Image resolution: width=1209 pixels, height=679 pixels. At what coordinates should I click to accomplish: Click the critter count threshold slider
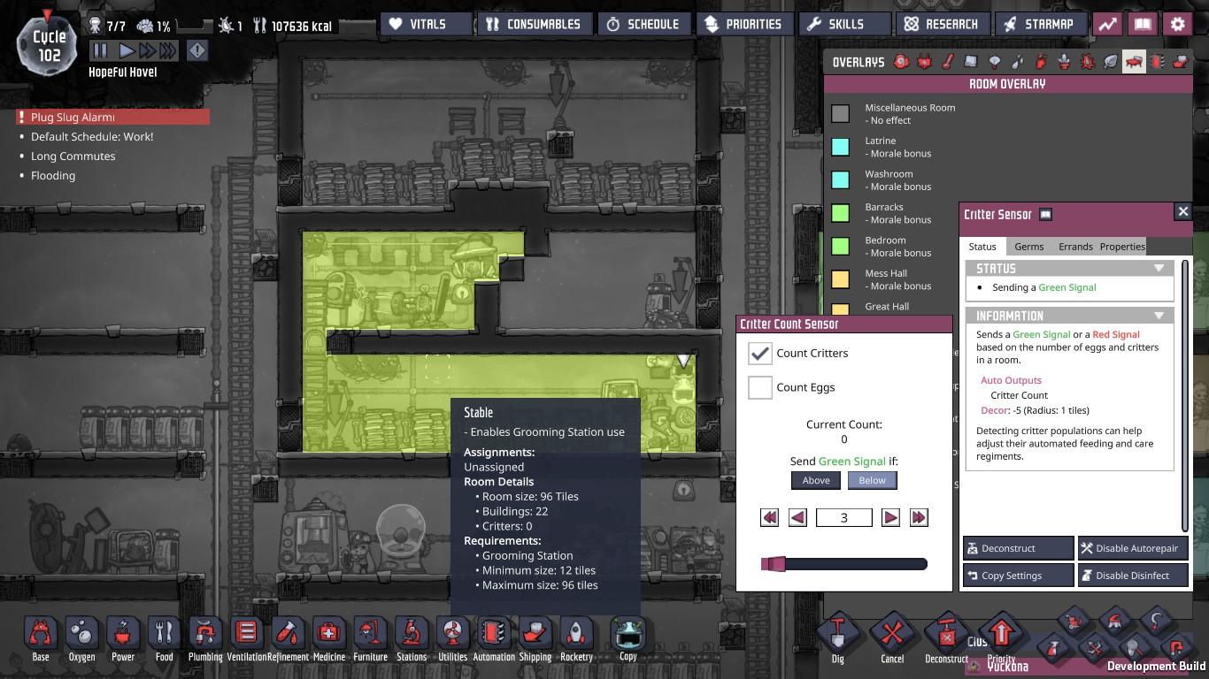[843, 564]
